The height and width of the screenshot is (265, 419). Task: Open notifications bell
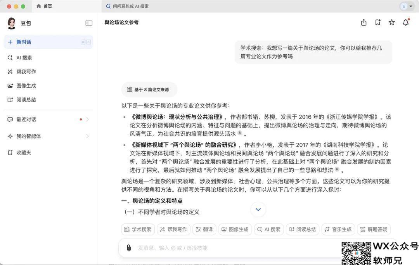pos(406,23)
